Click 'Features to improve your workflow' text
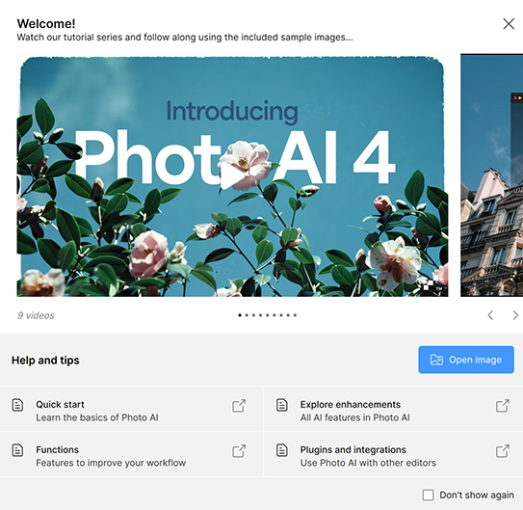The height and width of the screenshot is (510, 523). [111, 463]
